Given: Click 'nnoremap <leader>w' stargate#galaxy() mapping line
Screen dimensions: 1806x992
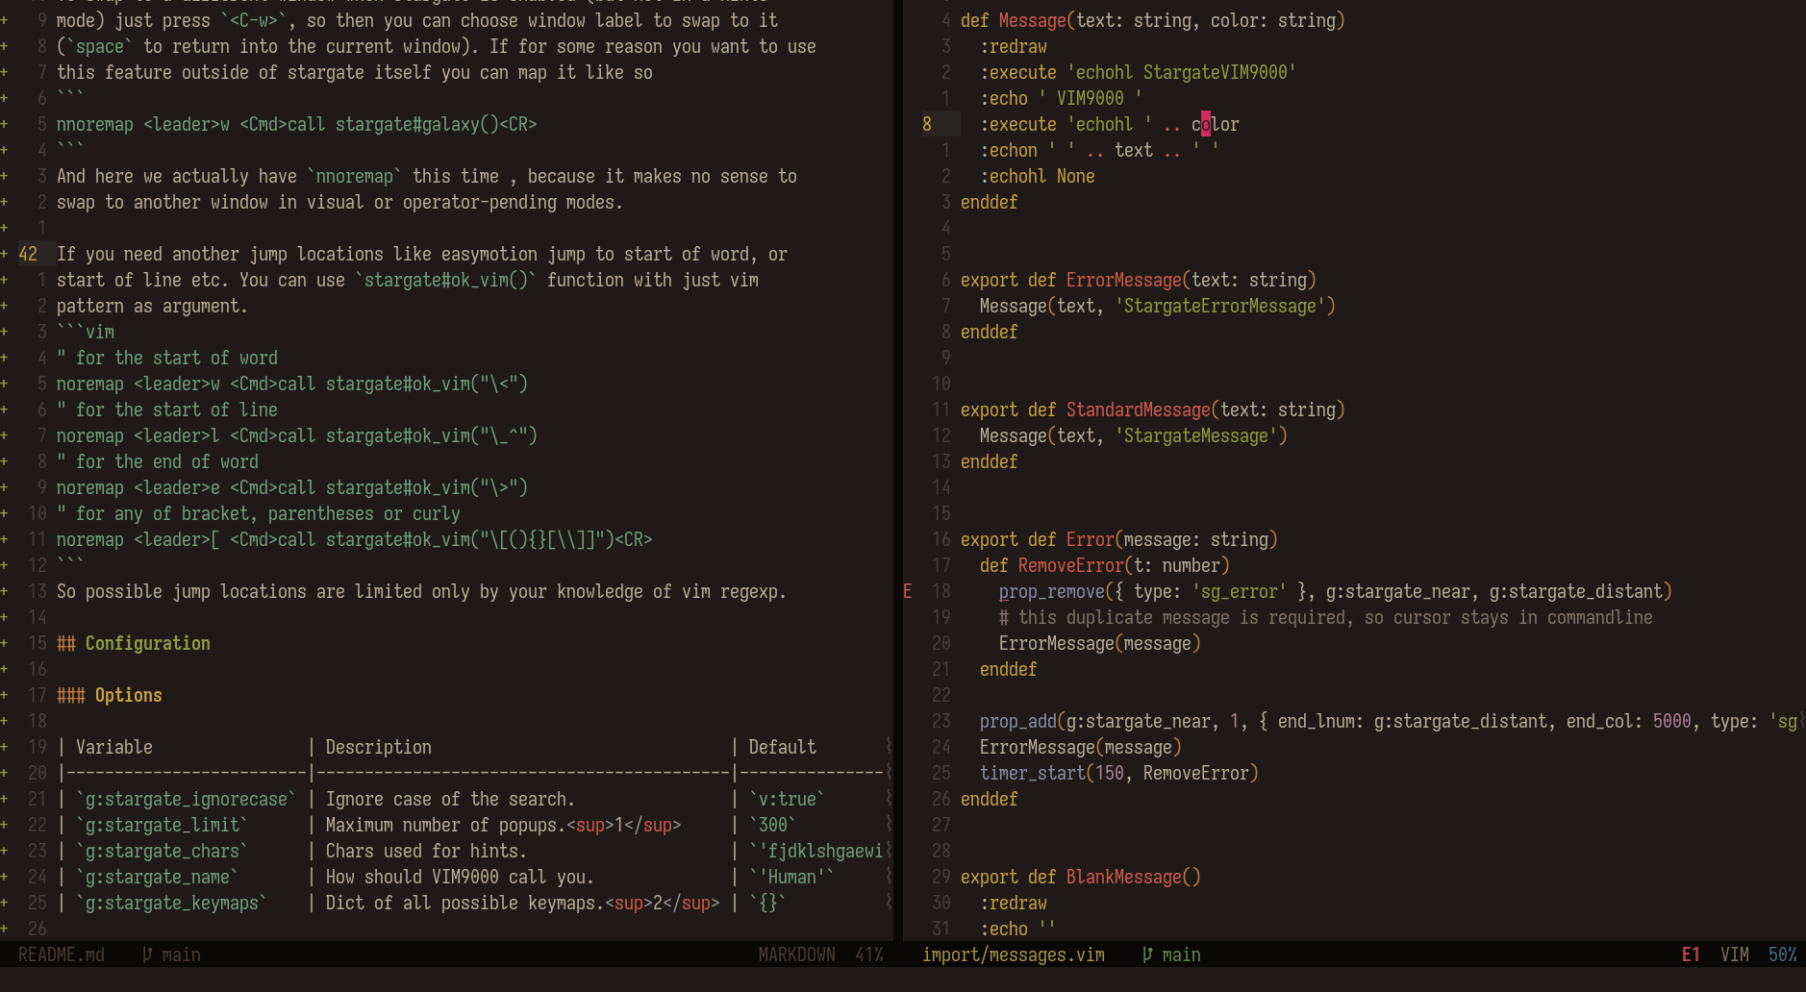Looking at the screenshot, I should 297,124.
